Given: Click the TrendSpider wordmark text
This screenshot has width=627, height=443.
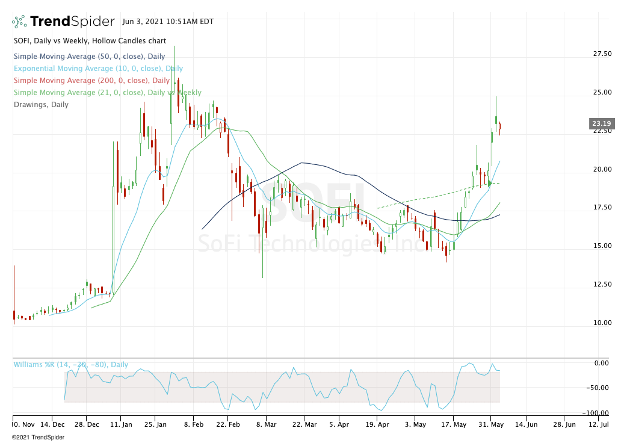Looking at the screenshot, I should 72,22.
